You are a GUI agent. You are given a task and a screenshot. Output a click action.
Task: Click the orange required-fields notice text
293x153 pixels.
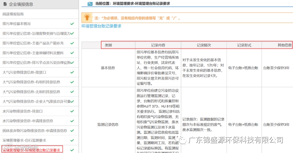click(137, 18)
